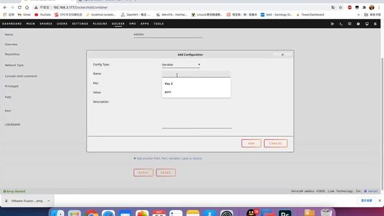The width and height of the screenshot is (384, 216).
Task: Bookmark this page with the star icon
Action: click(x=340, y=7)
